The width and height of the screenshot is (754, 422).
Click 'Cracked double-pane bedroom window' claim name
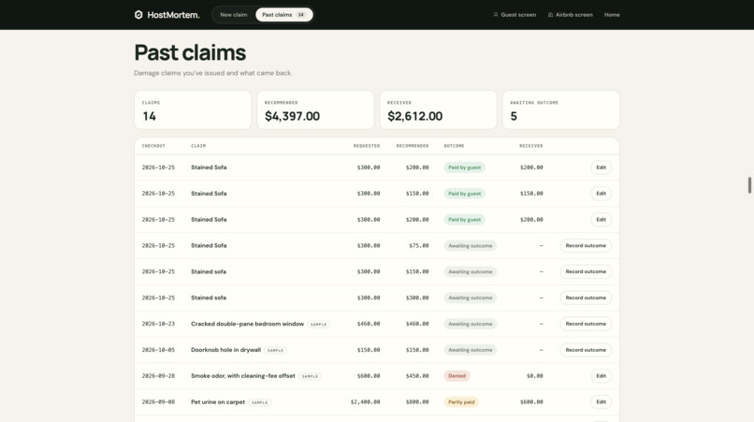[x=247, y=324]
